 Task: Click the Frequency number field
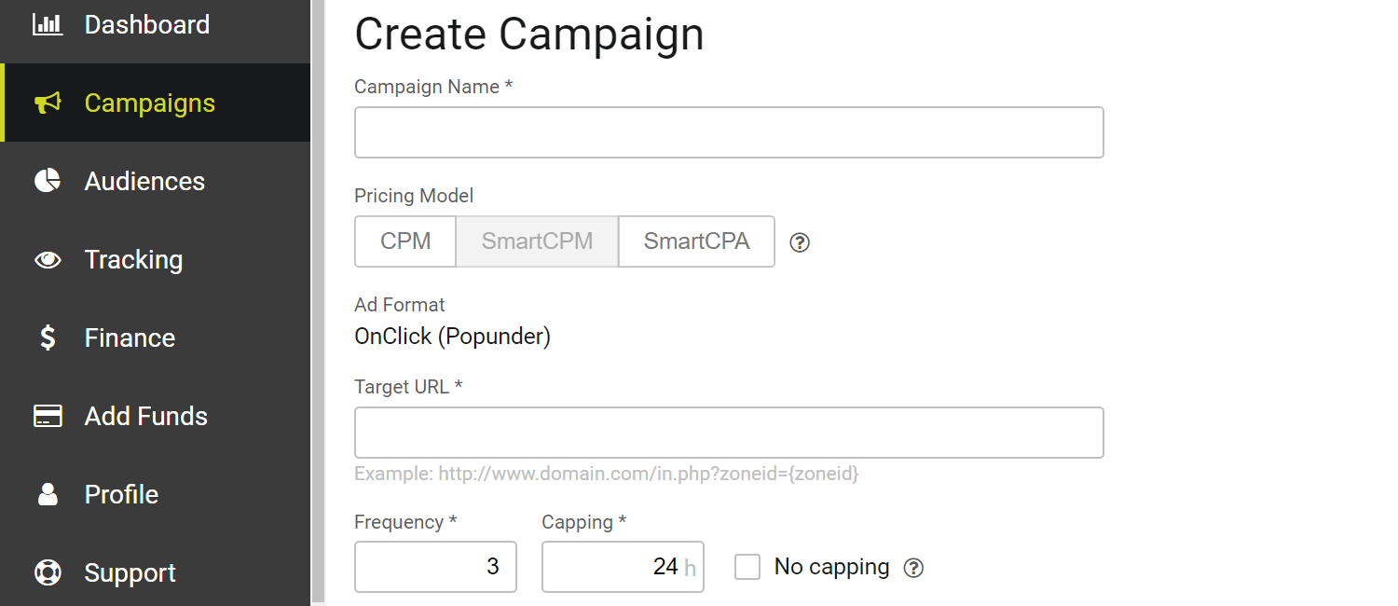tap(435, 567)
